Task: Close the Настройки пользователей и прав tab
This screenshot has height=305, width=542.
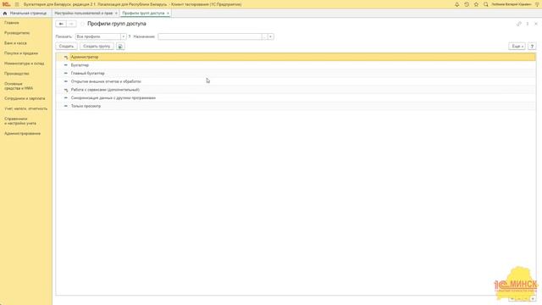Action: (116, 14)
